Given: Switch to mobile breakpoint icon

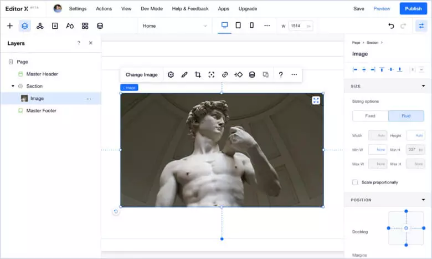Looking at the screenshot, I should point(251,26).
